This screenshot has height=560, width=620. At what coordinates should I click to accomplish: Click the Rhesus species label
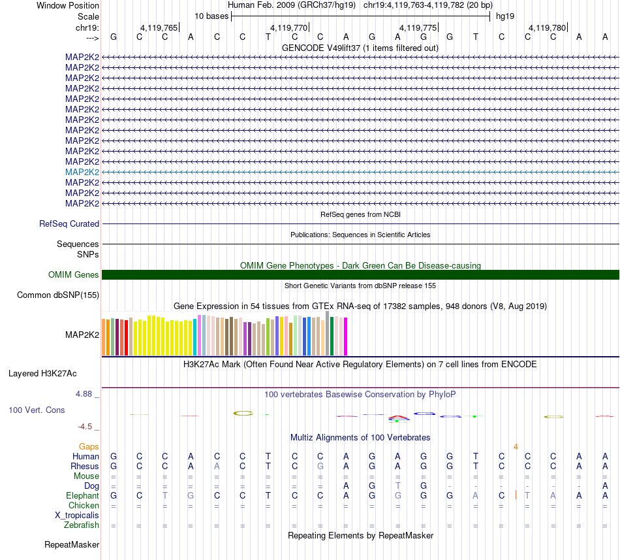click(85, 466)
